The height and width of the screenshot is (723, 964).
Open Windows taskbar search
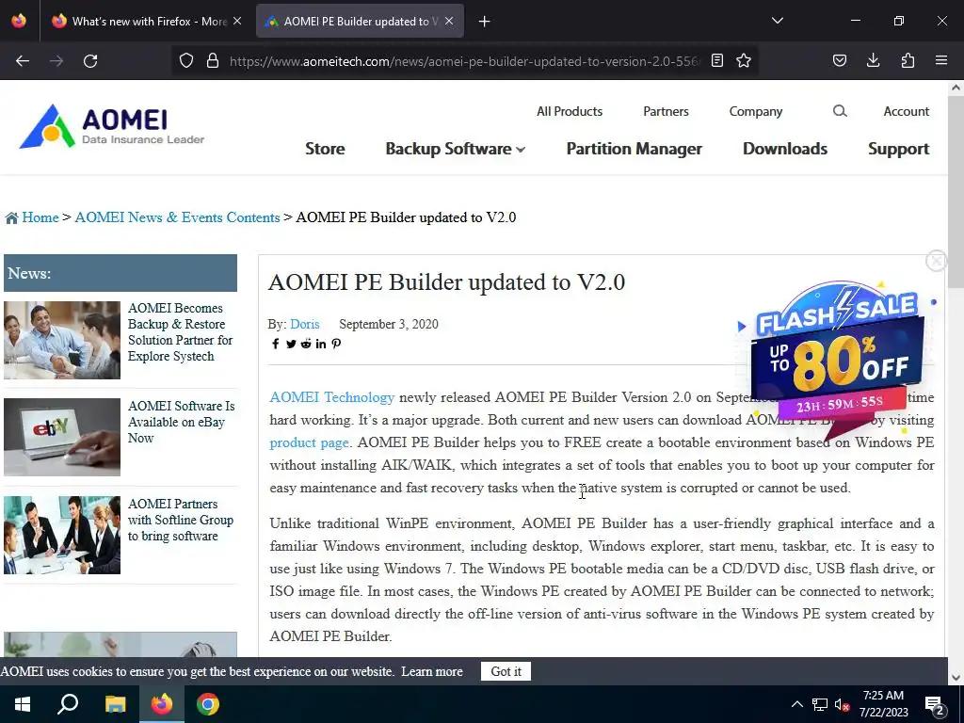pyautogui.click(x=68, y=704)
